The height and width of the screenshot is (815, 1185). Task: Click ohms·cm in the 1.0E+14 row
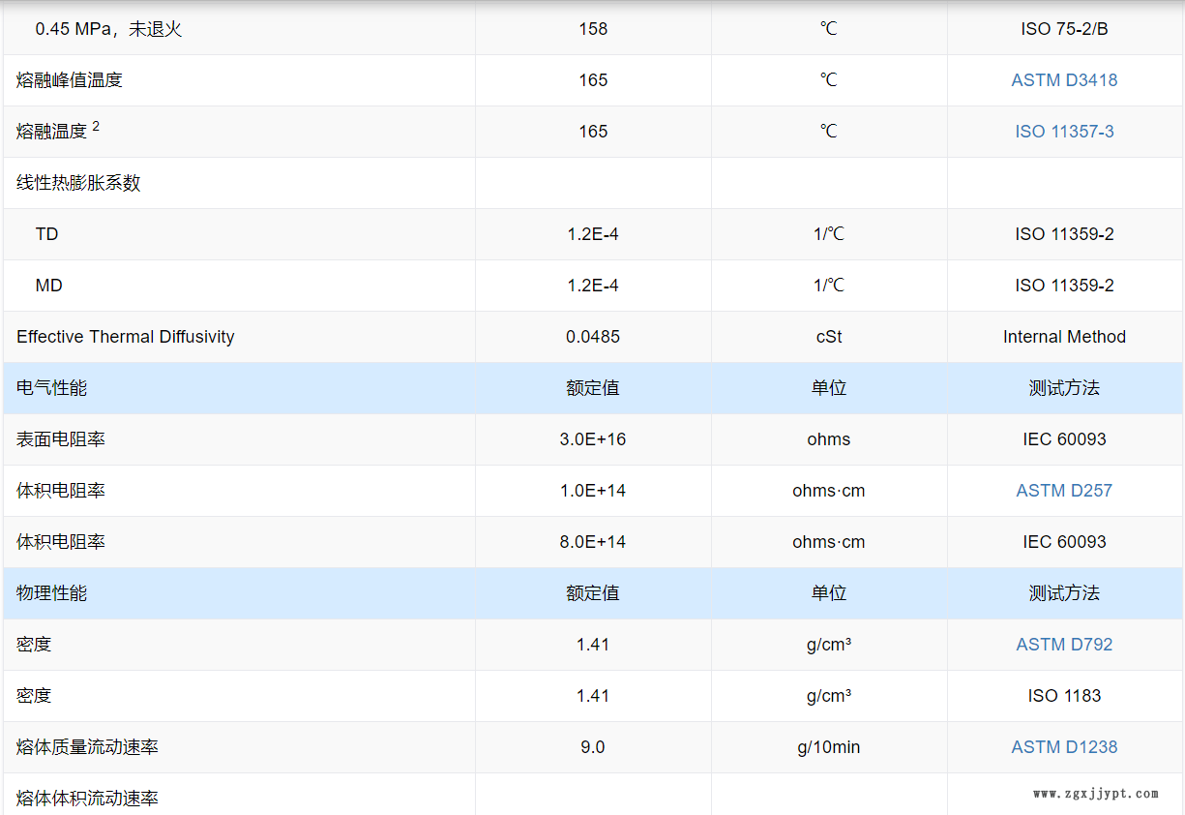click(829, 491)
